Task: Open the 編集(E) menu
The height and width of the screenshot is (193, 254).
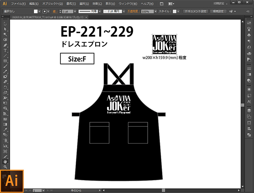Action: 34,4
